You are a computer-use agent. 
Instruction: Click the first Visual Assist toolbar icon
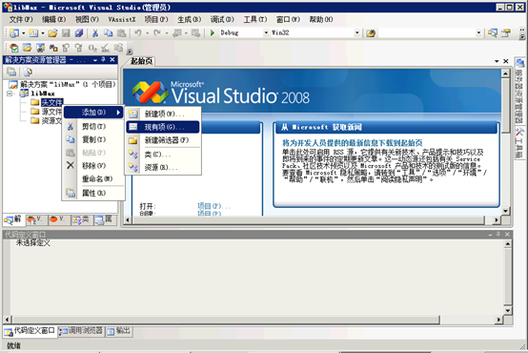coord(14,48)
